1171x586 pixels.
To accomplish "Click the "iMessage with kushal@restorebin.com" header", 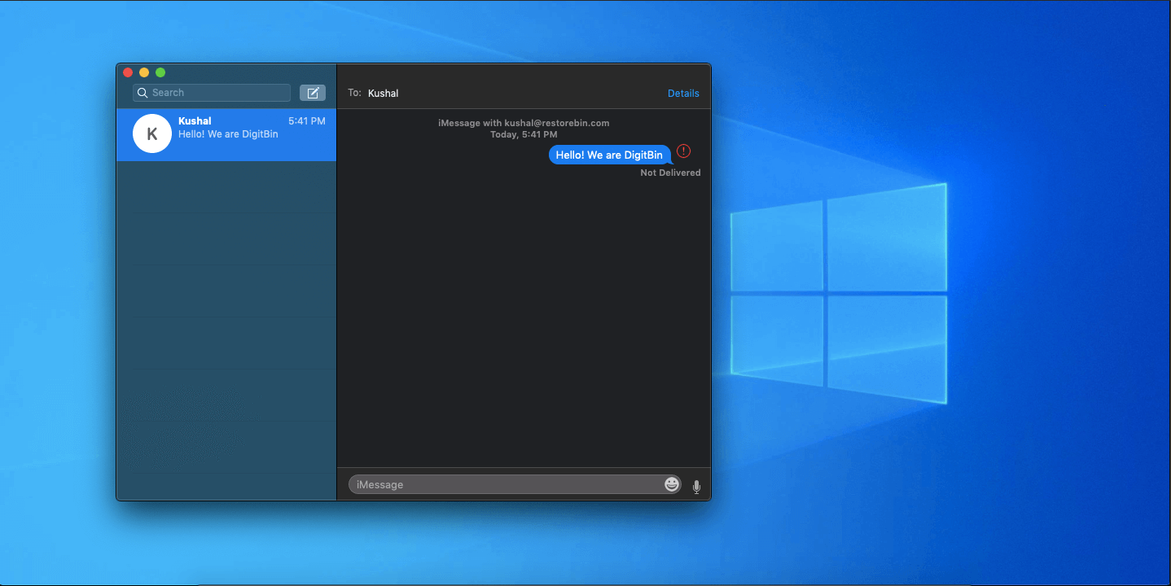I will pos(524,123).
